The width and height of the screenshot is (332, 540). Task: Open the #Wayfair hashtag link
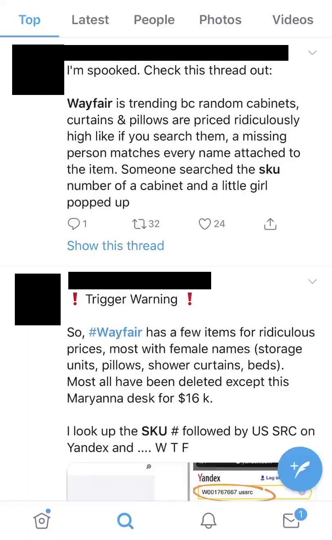(115, 333)
